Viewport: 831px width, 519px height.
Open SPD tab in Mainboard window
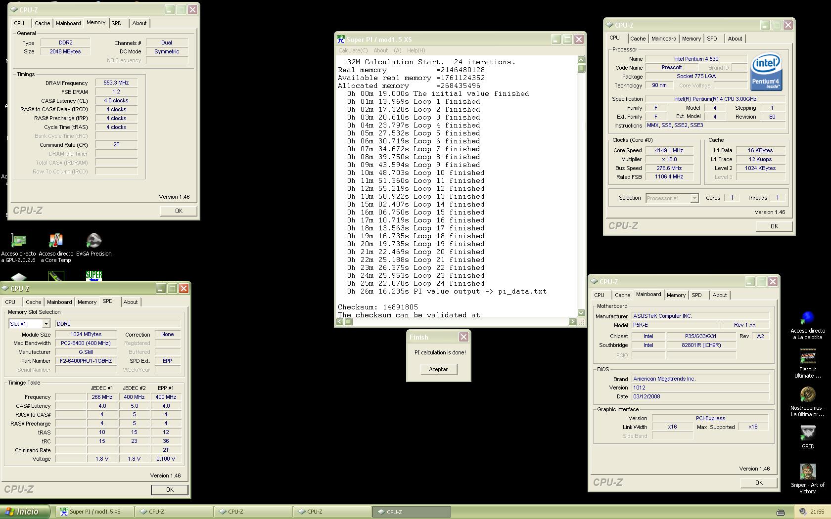(x=696, y=295)
